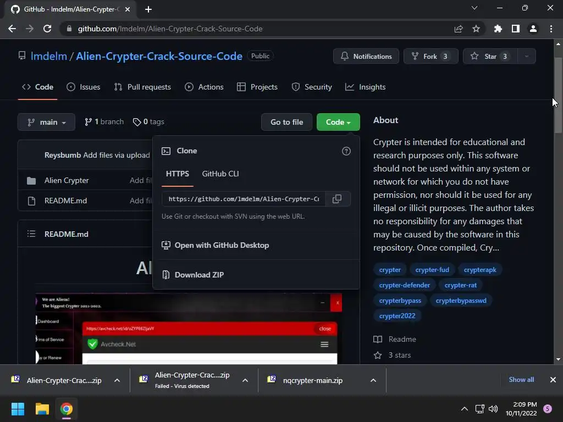Image resolution: width=563 pixels, height=422 pixels.
Task: Open File Explorer from the taskbar
Action: click(42, 409)
